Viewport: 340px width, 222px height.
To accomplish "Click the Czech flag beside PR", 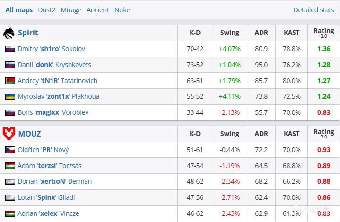I will (10, 150).
